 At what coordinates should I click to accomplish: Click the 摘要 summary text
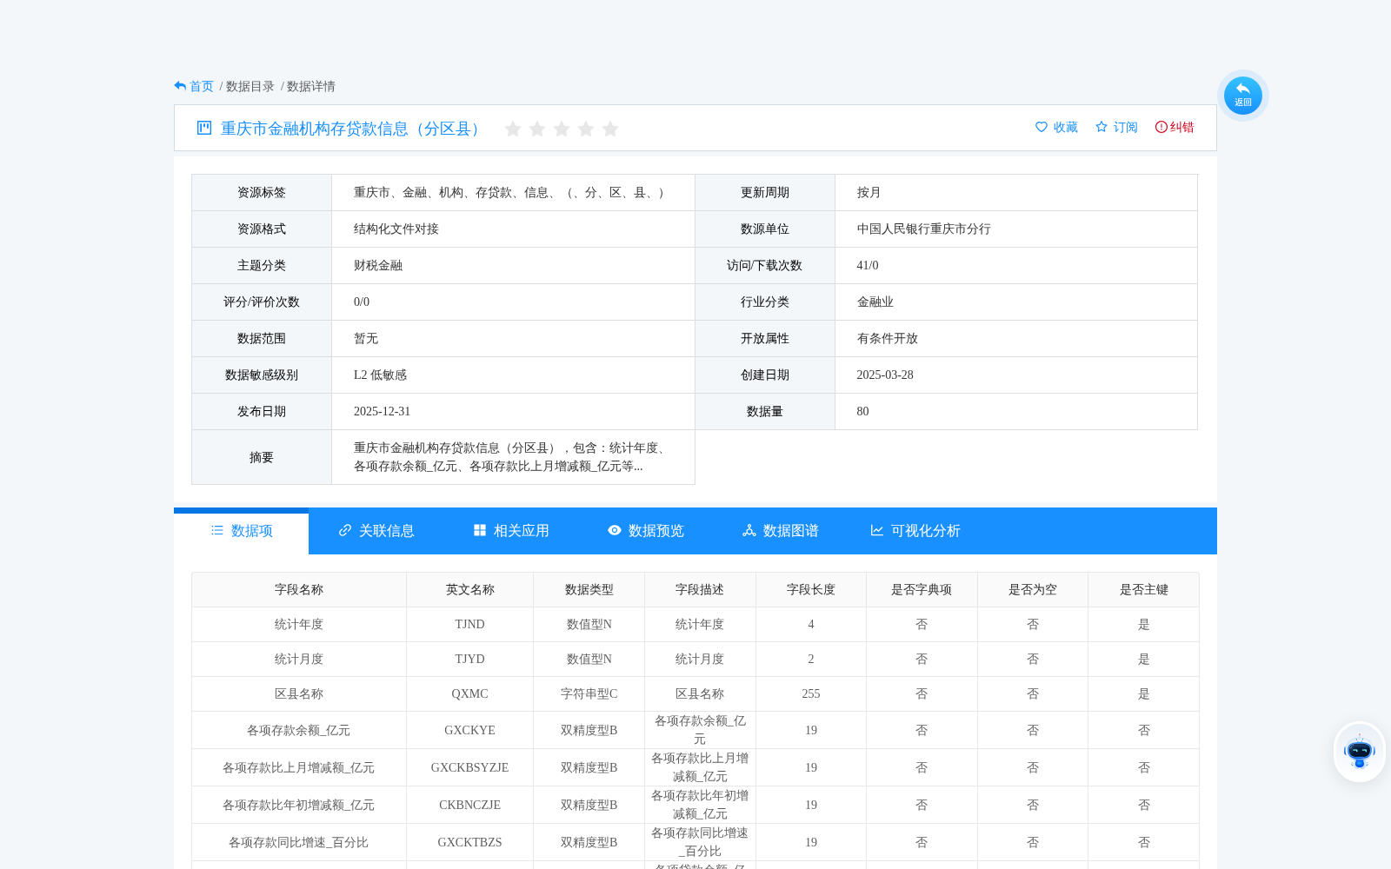[x=513, y=457]
